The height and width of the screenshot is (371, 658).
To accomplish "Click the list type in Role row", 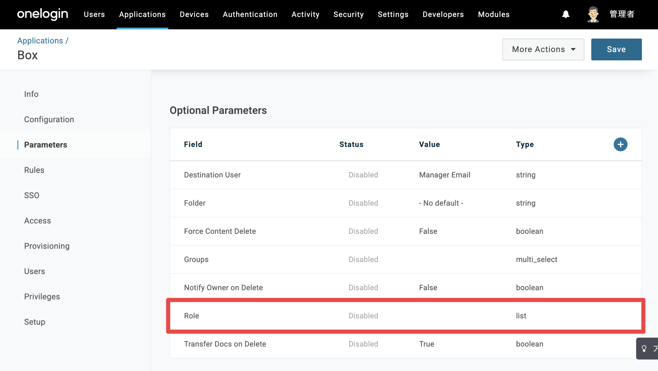I will [x=521, y=316].
